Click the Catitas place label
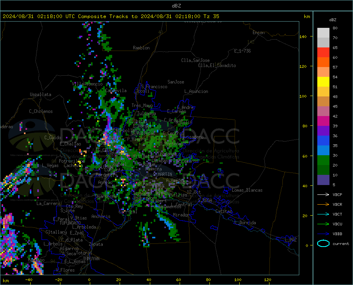 pos(224,211)
